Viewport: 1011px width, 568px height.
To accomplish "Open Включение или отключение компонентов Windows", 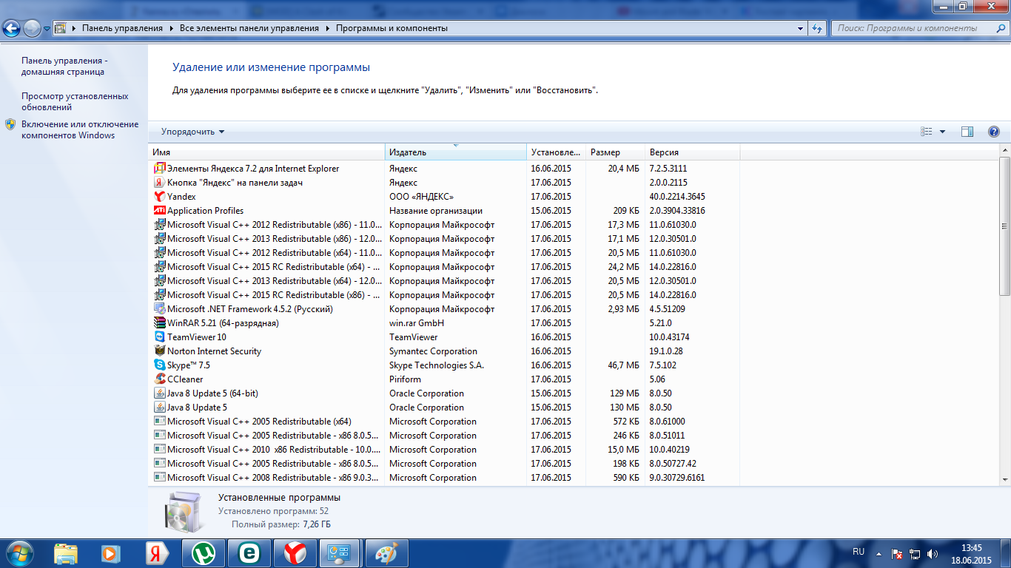I will [79, 129].
